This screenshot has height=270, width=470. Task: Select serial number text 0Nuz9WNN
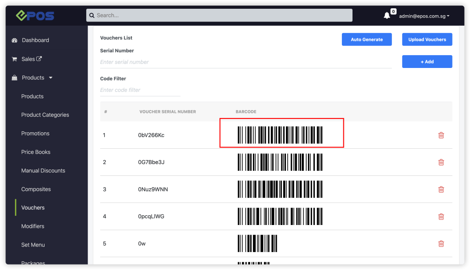[153, 189]
